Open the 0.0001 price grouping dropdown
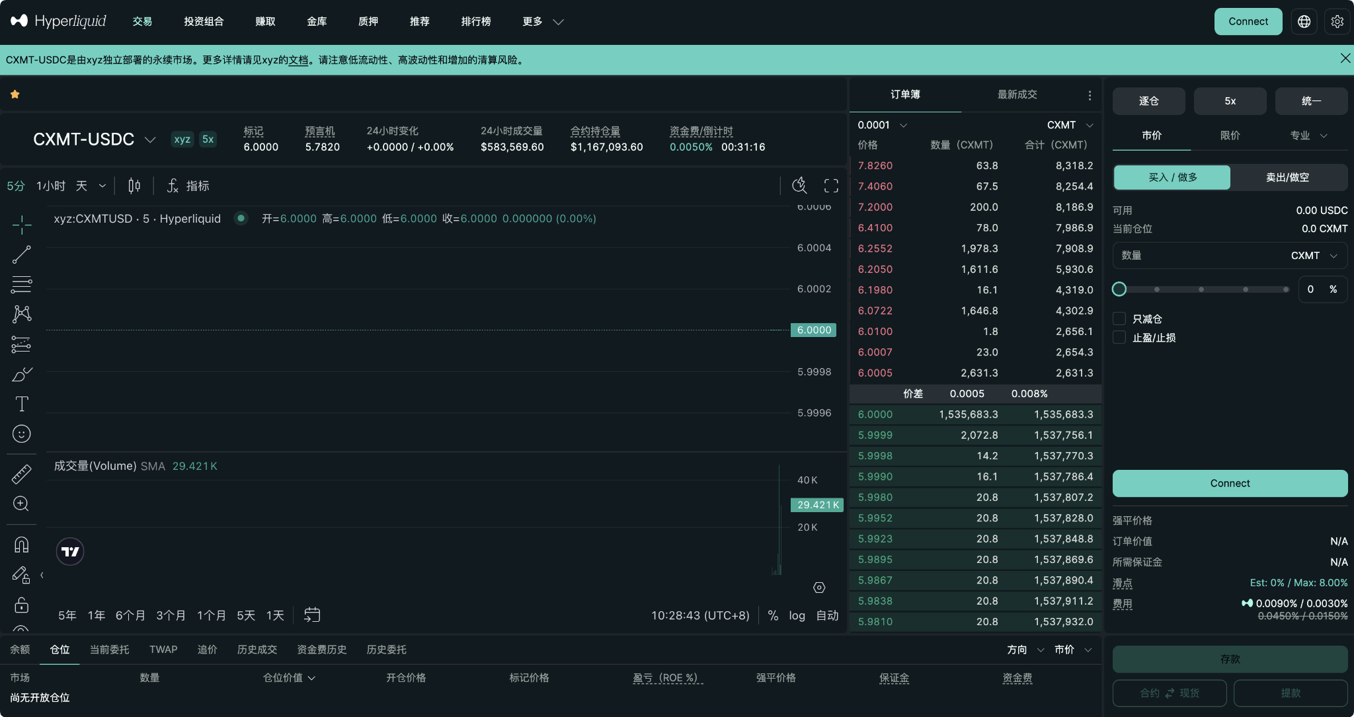1354x717 pixels. [882, 125]
